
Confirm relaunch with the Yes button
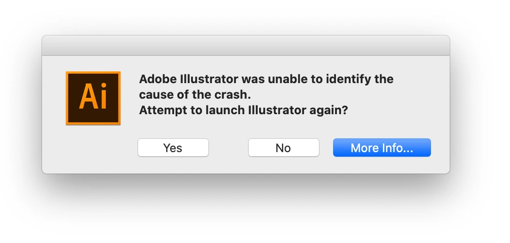click(x=173, y=148)
